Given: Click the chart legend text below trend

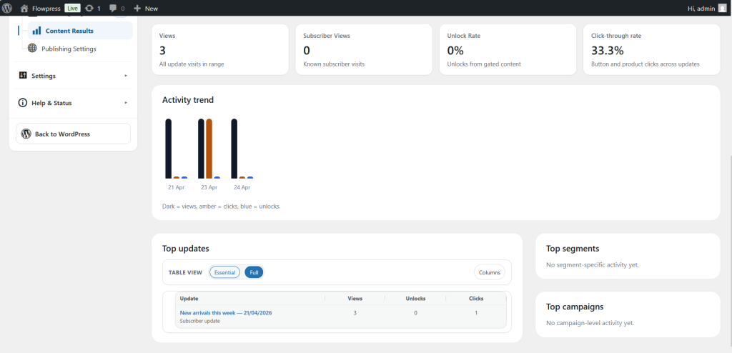Looking at the screenshot, I should [x=222, y=206].
